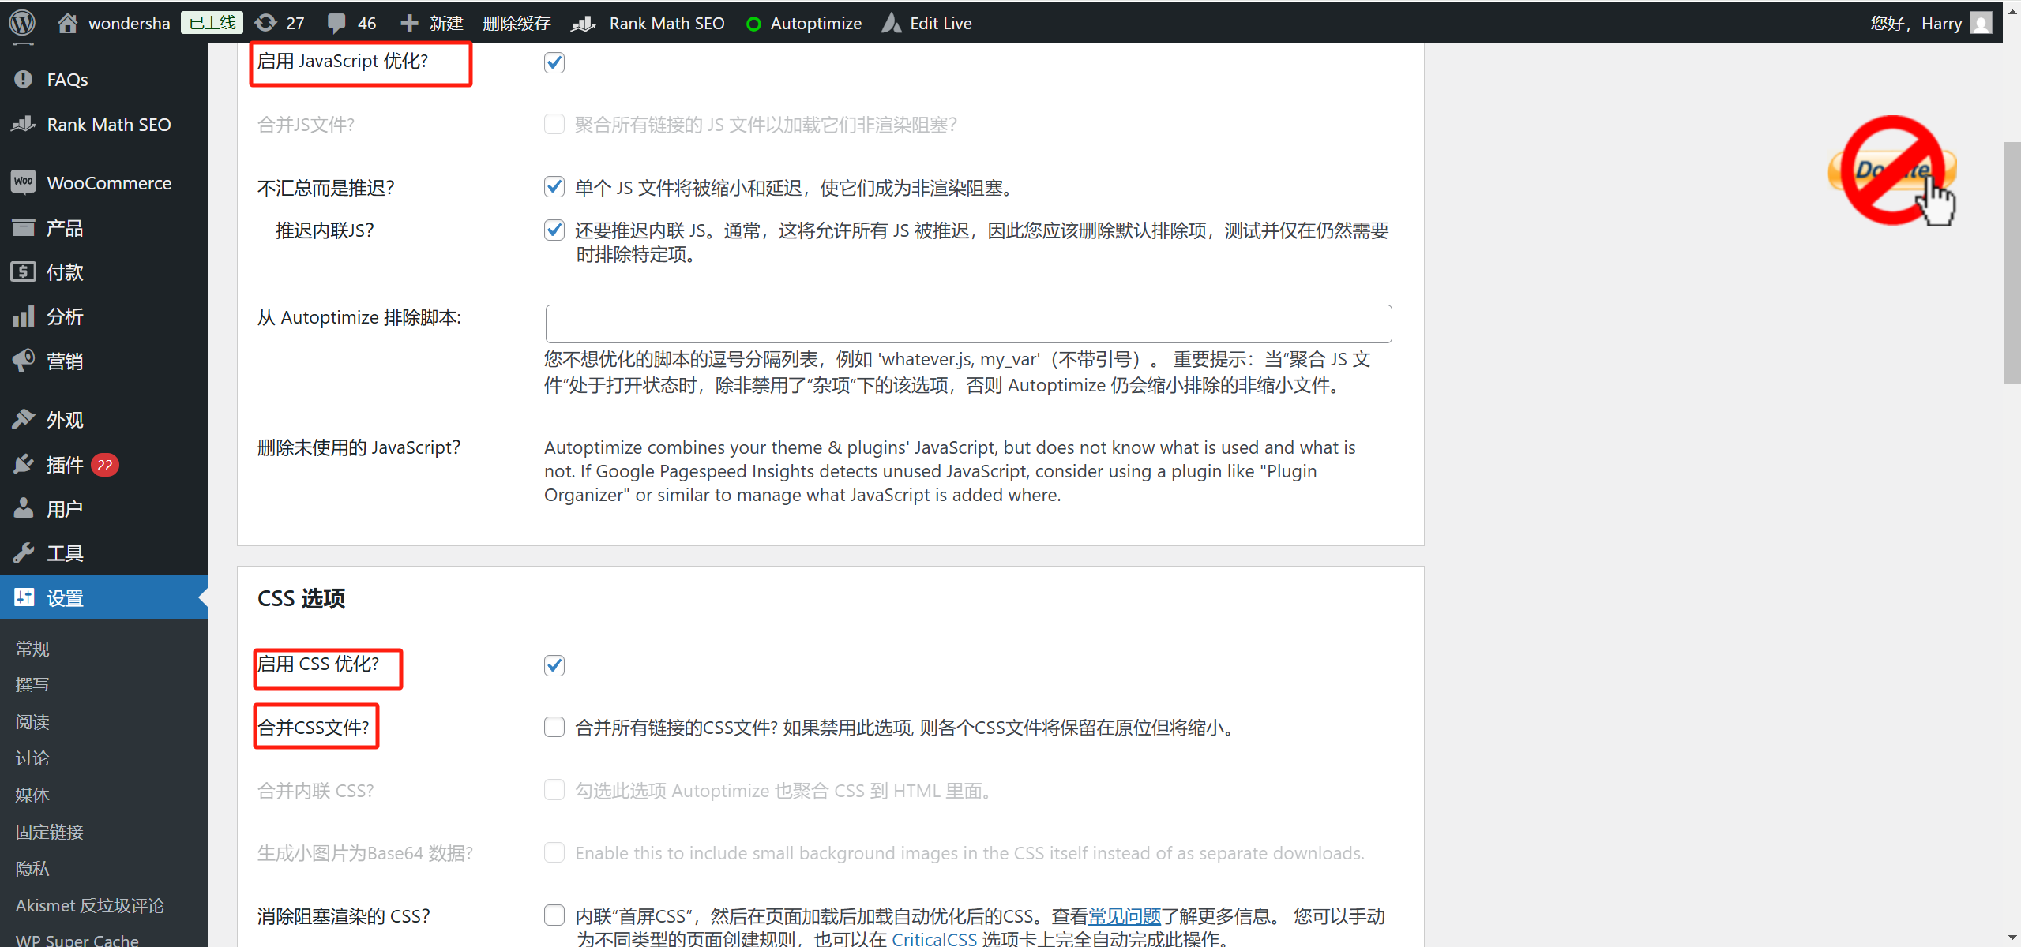
Task: Expand the WooCommerce submenu
Action: (109, 182)
